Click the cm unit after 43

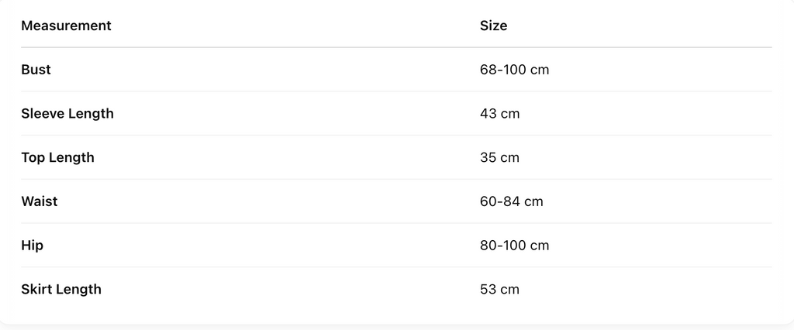click(509, 115)
